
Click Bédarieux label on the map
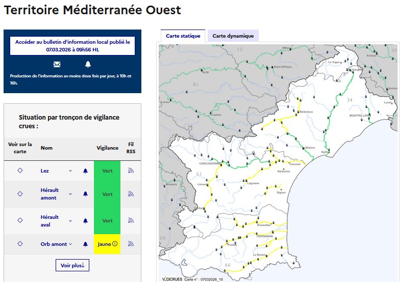306,112
